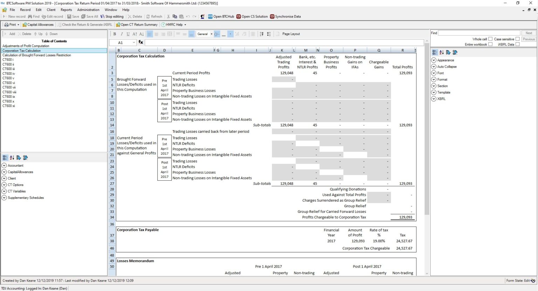Screen dimensions: 538x291
Task: Select Adjustments of Profit Computation in contents
Action: pos(26,46)
